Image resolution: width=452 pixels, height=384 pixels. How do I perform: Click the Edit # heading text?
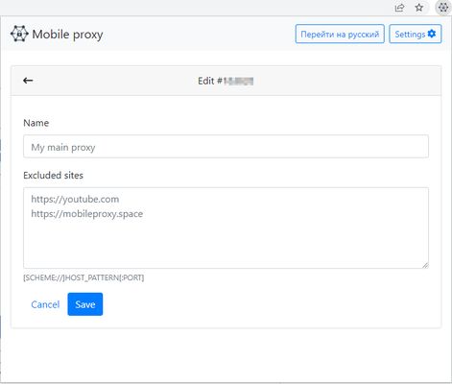(226, 81)
